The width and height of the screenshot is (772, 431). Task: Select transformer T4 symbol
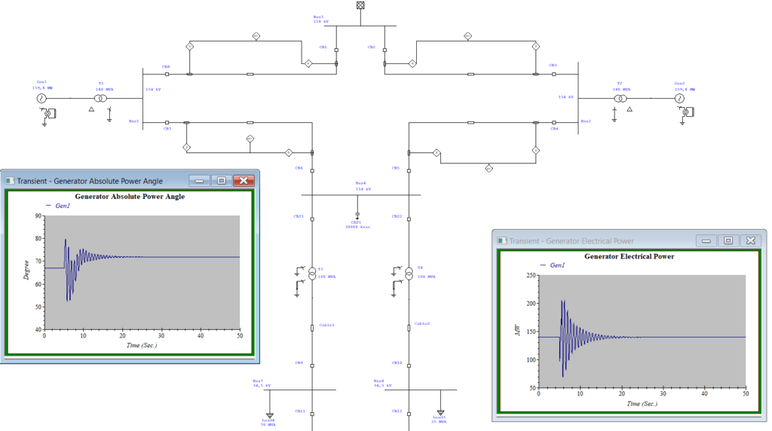click(x=409, y=274)
